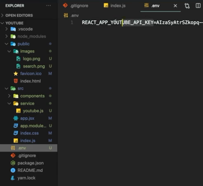Click the app.jsx React icon
The image size is (203, 186).
16,118
